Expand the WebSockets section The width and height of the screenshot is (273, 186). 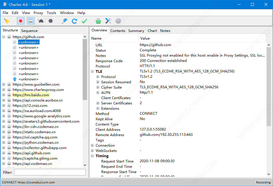tap(92, 151)
